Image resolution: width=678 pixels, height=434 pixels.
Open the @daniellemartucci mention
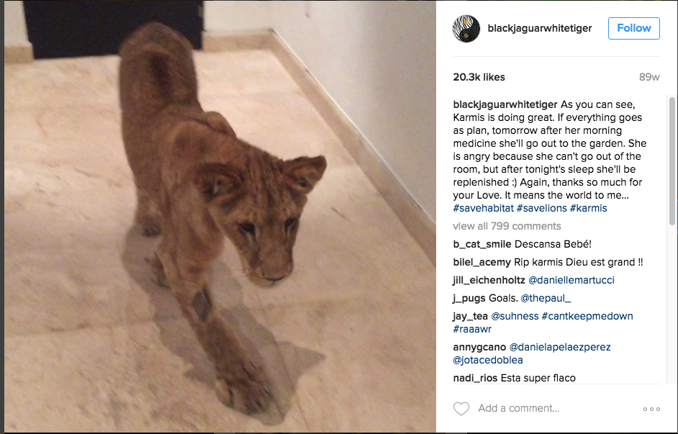coord(571,280)
